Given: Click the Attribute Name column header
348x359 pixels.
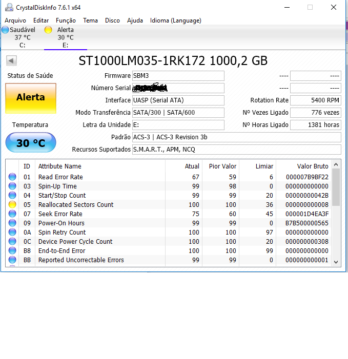Looking at the screenshot, I should 100,166.
